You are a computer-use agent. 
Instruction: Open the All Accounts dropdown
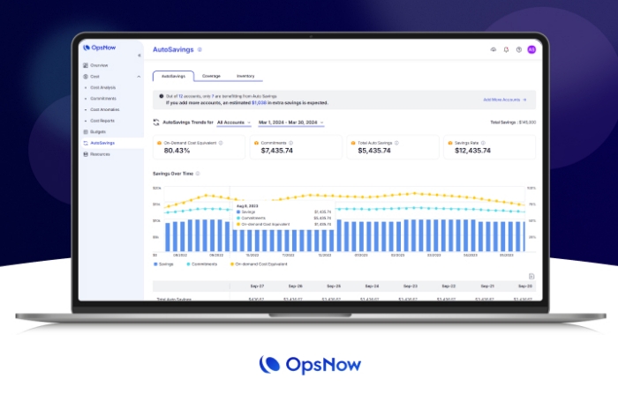(234, 123)
